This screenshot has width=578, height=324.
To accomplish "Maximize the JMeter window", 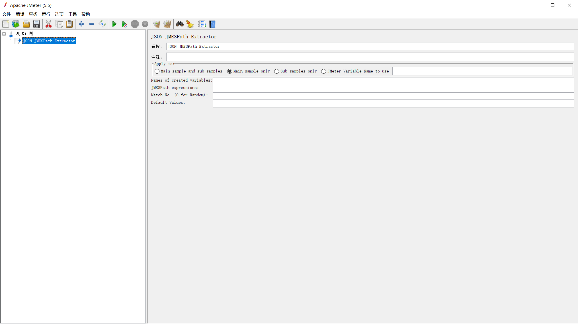I will coord(553,5).
